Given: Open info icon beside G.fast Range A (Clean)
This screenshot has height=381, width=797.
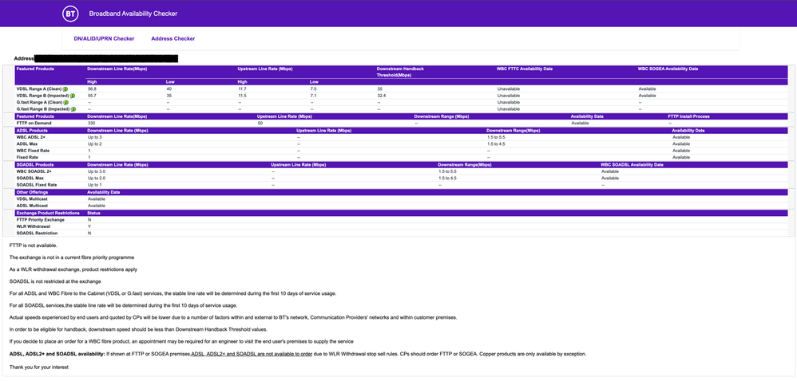Looking at the screenshot, I should point(66,102).
